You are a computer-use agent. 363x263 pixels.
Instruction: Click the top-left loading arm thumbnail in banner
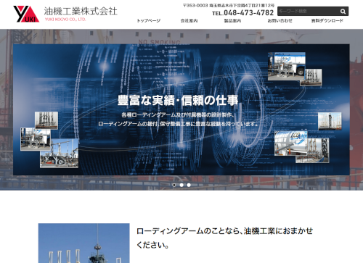[46, 120]
